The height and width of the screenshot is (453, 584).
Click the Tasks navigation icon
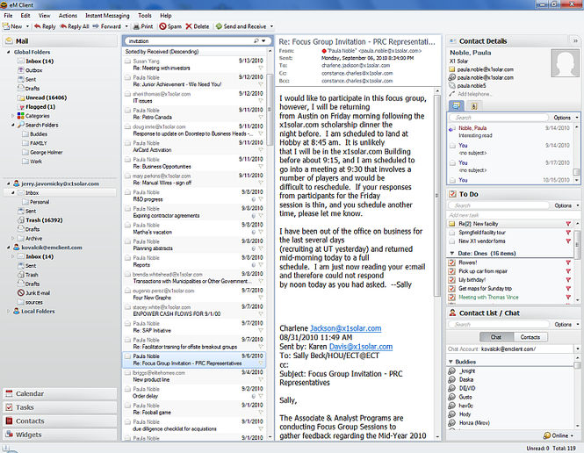[9, 407]
